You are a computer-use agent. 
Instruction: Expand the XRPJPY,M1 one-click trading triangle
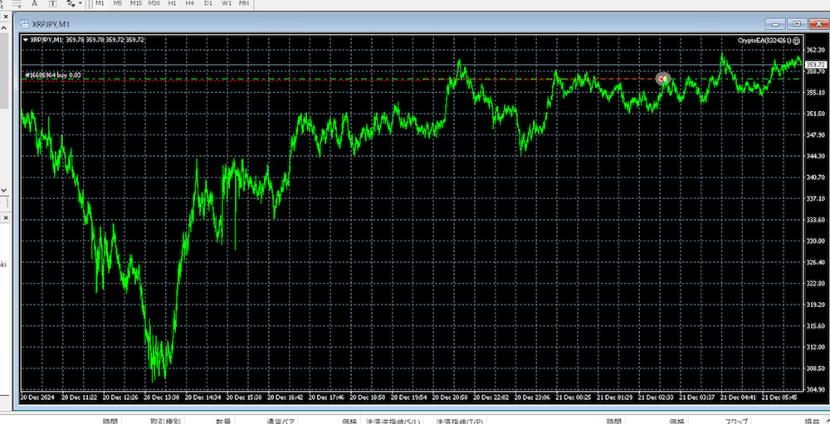26,40
